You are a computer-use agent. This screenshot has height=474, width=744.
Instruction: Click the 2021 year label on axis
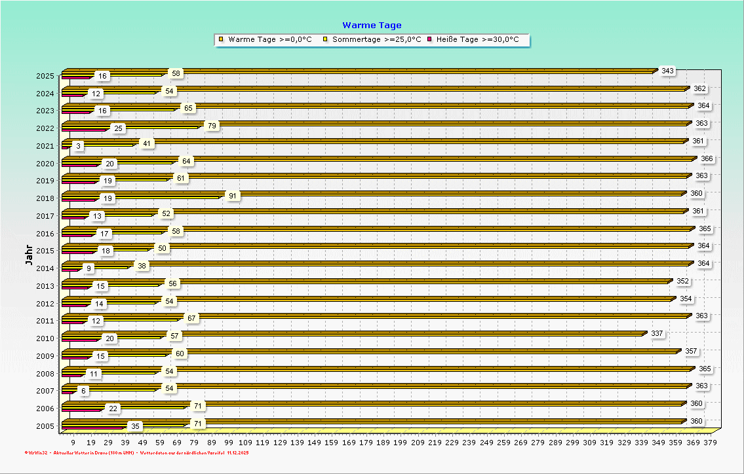coord(45,146)
